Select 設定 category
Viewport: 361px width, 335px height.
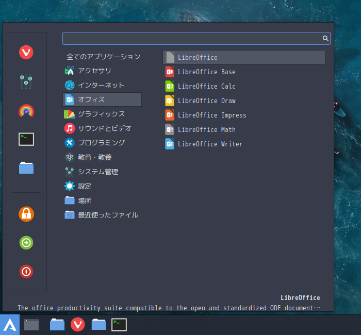point(102,186)
